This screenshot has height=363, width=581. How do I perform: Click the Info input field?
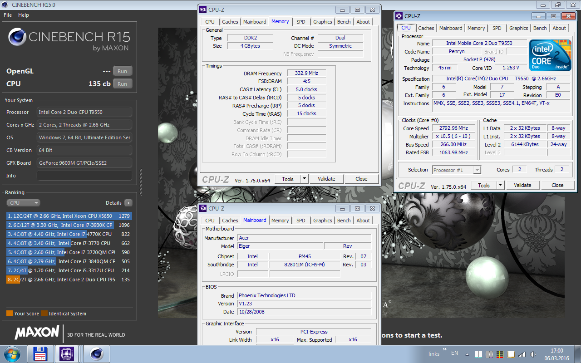coord(84,176)
